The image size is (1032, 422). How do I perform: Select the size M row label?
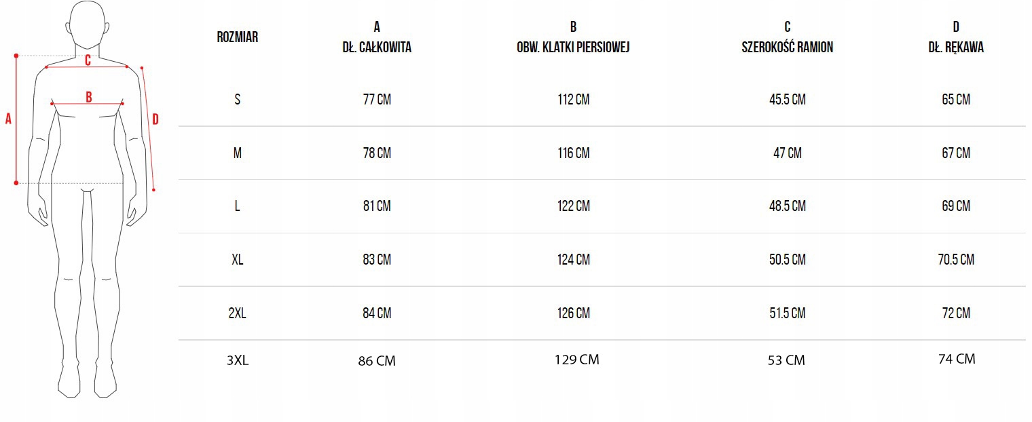[x=237, y=153]
